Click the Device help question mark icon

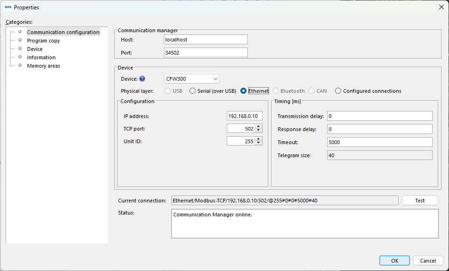(141, 79)
